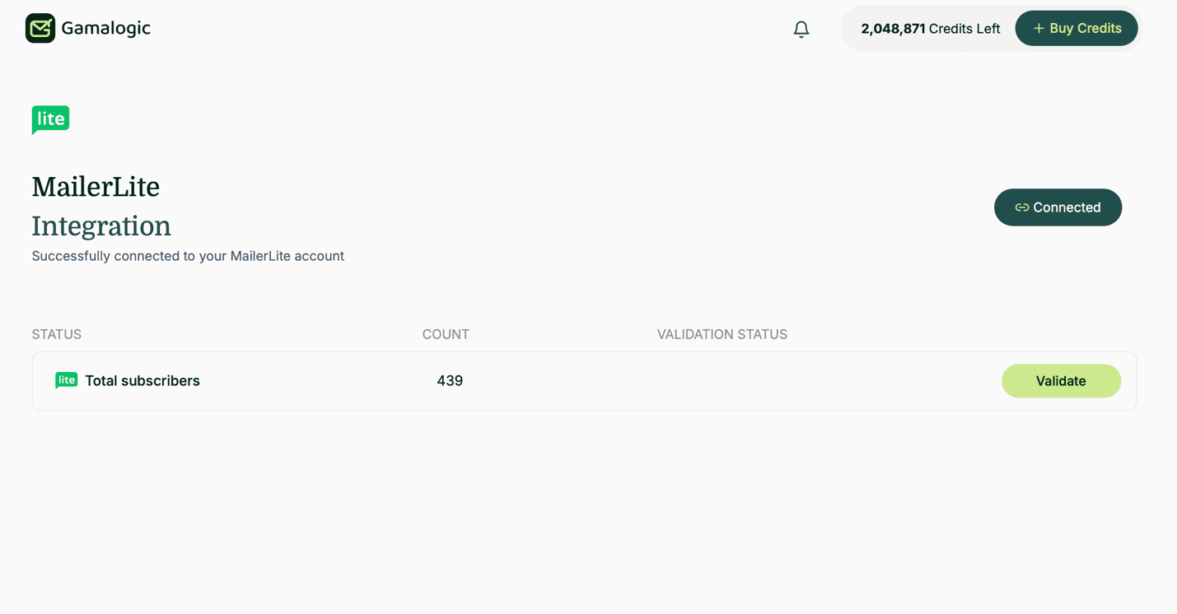Click the subscriber count 439
The height and width of the screenshot is (614, 1177).
[x=450, y=380]
